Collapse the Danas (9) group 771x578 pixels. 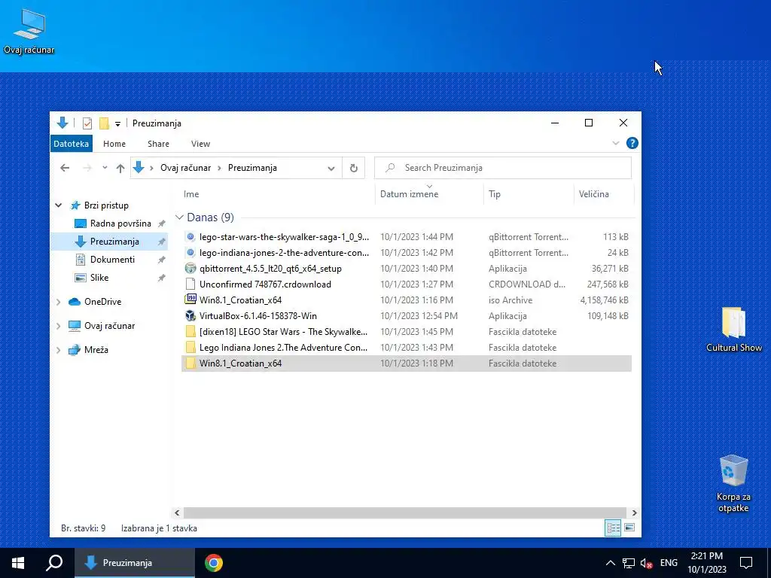pos(179,218)
